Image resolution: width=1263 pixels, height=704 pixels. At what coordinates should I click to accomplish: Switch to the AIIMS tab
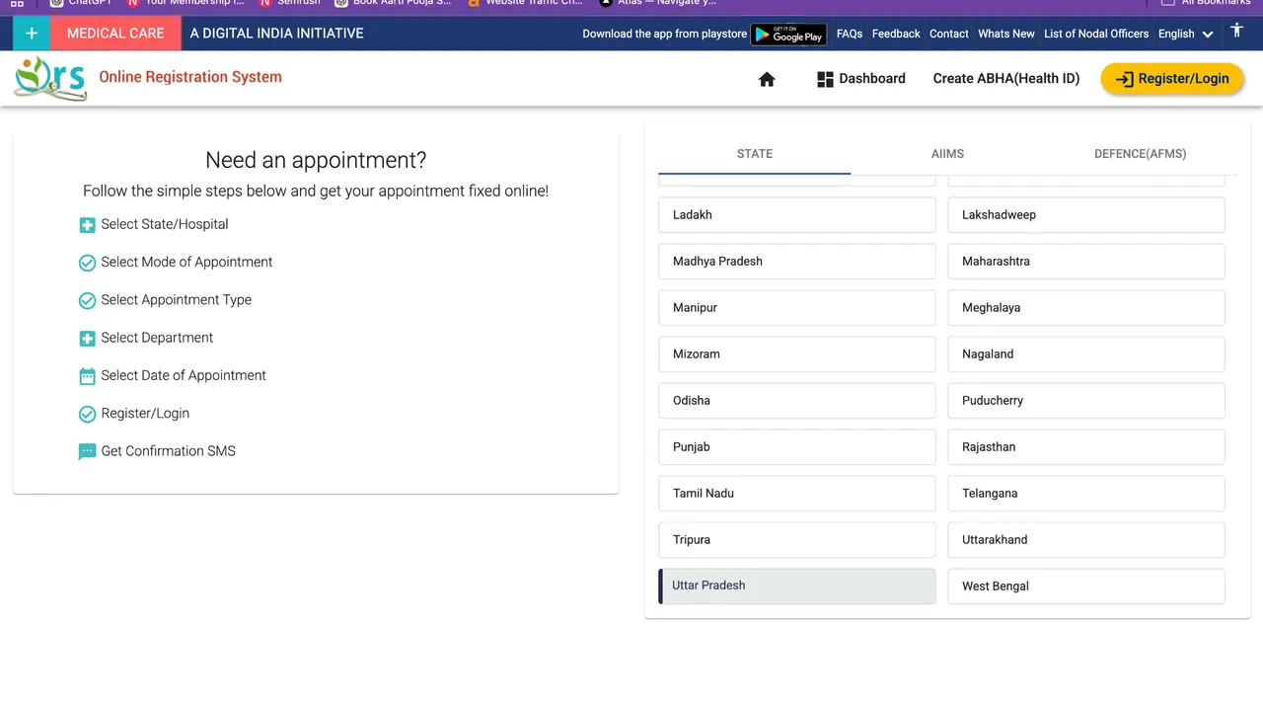point(947,154)
